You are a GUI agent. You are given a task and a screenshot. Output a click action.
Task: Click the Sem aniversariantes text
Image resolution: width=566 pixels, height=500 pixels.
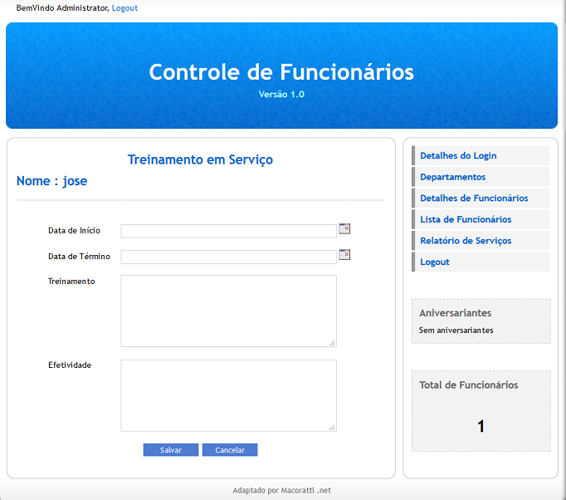click(456, 331)
